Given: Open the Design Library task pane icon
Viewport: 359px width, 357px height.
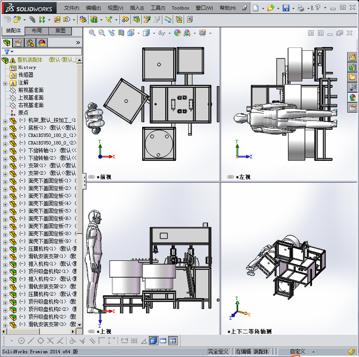Looking at the screenshot, I should pyautogui.click(x=352, y=67).
